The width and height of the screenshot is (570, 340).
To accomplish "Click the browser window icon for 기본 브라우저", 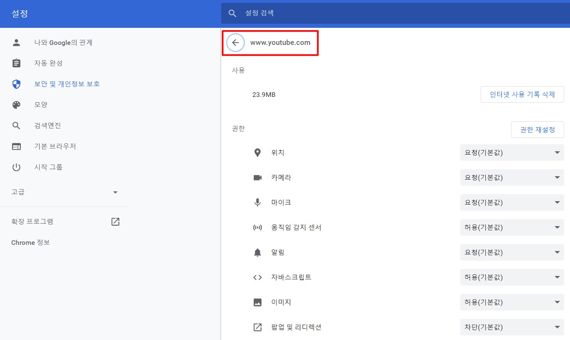I will click(16, 146).
